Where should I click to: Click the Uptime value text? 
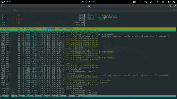101,19
